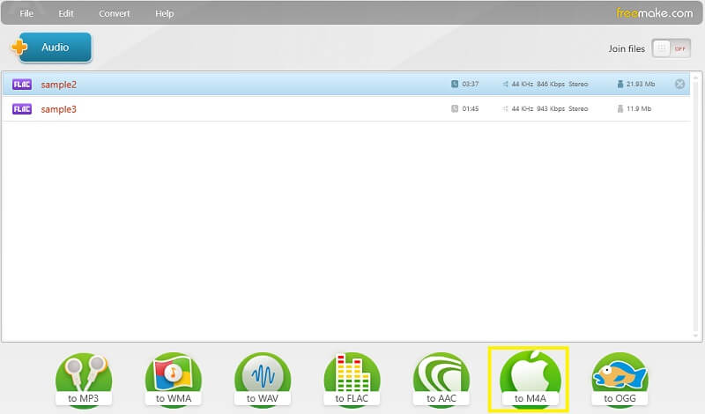Open the Convert menu
The image size is (705, 414).
click(x=115, y=13)
